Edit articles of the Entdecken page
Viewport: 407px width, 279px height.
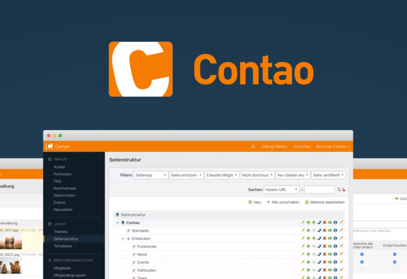point(341,238)
